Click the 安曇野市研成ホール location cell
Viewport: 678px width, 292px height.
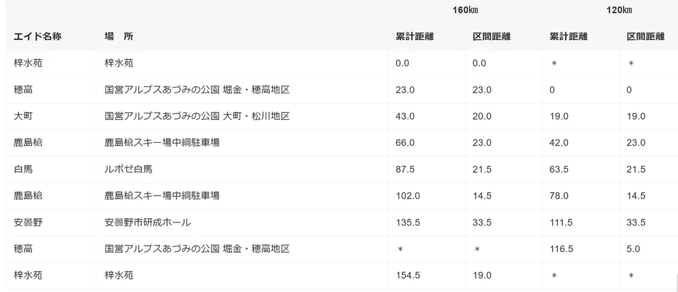[x=148, y=222]
